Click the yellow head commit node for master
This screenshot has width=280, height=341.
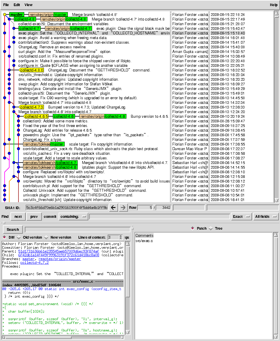[5, 14]
